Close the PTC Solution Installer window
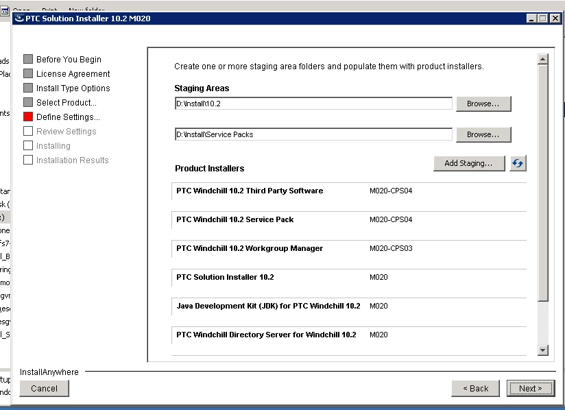The width and height of the screenshot is (565, 410). (555, 19)
